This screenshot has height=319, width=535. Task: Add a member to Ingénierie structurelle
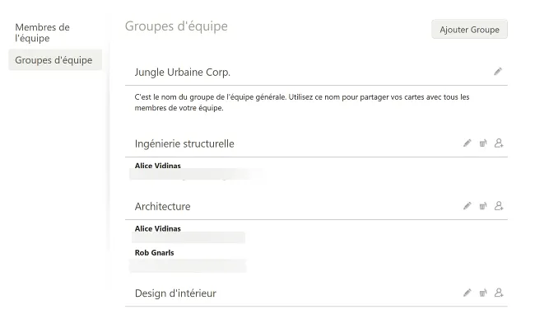[x=499, y=143]
